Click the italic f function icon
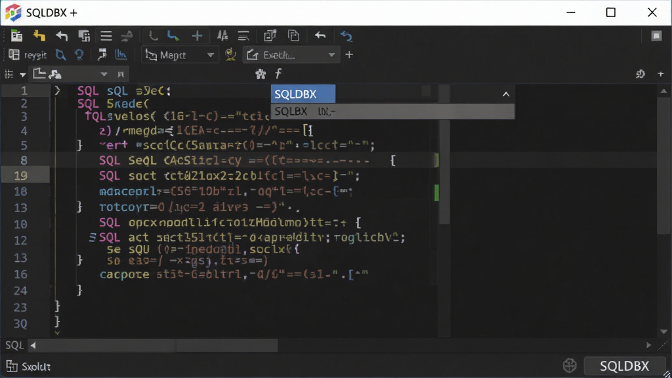672x378 pixels. click(278, 73)
